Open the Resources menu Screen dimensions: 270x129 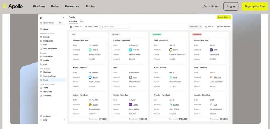72,6
